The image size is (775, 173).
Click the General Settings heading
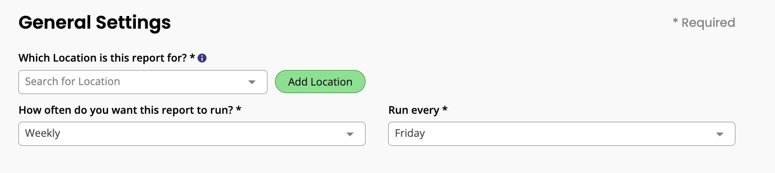coord(95,23)
